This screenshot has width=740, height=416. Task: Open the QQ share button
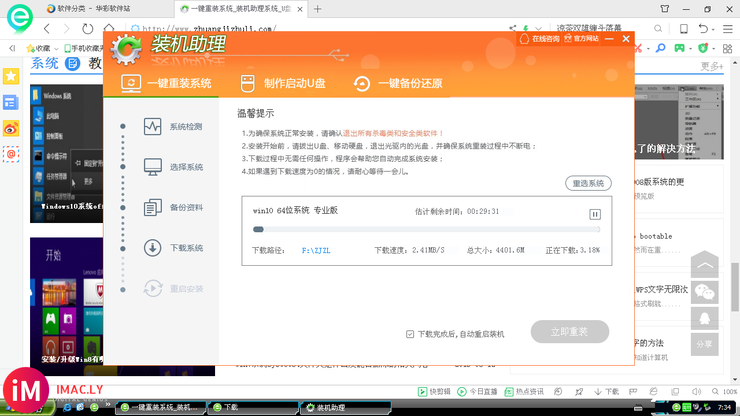coord(705,318)
